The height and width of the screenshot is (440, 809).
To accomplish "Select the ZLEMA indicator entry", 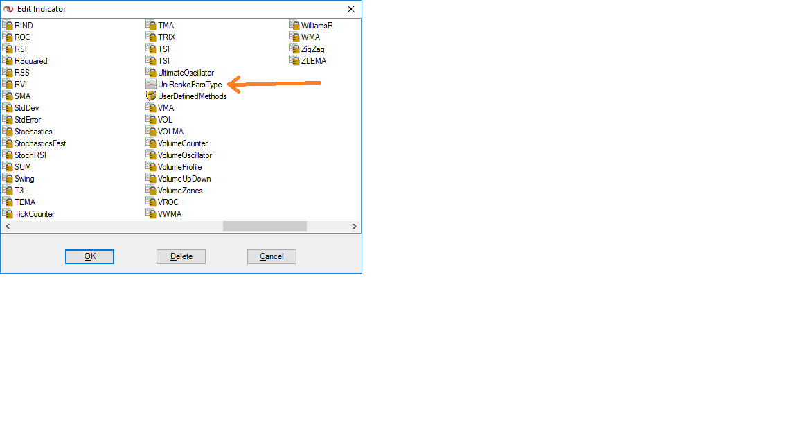I will (x=314, y=60).
